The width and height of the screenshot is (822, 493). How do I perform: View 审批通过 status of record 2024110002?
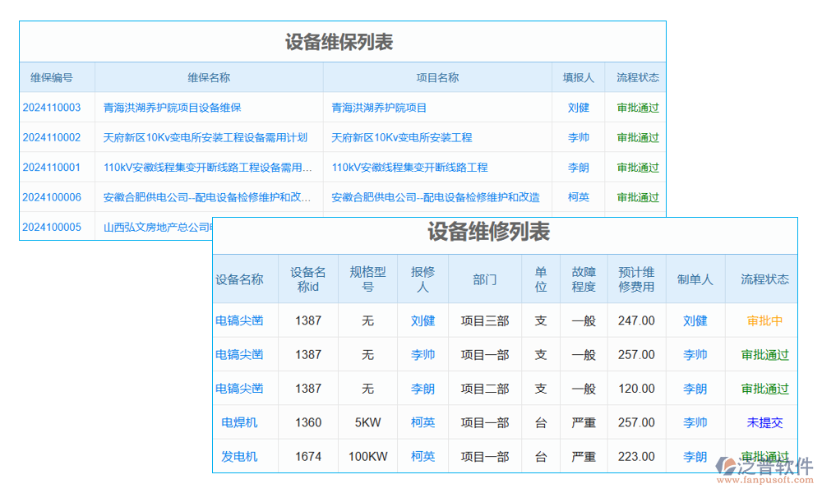(635, 137)
